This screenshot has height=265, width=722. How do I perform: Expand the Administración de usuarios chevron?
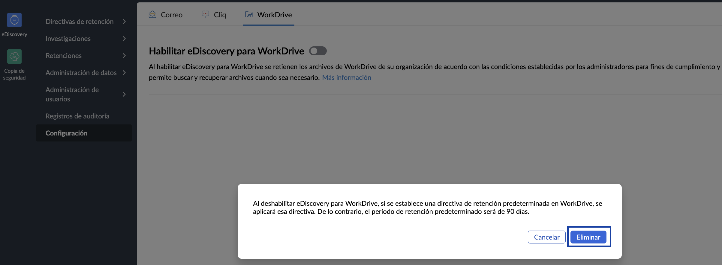(x=124, y=94)
